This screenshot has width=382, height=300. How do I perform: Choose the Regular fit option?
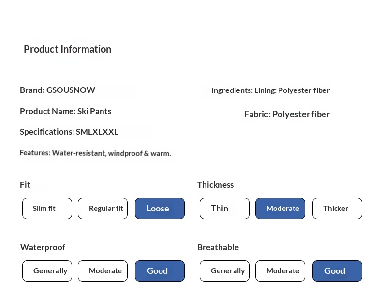[x=103, y=209]
